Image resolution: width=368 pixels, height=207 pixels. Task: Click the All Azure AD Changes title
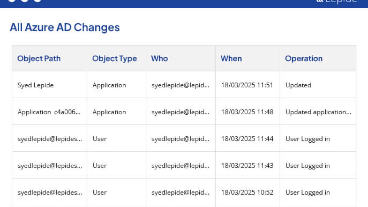point(65,27)
